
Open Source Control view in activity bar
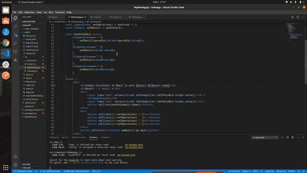[15, 35]
